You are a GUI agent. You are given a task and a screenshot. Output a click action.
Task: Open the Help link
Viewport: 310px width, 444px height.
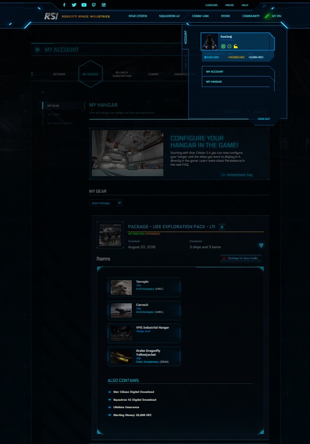coord(245,5)
